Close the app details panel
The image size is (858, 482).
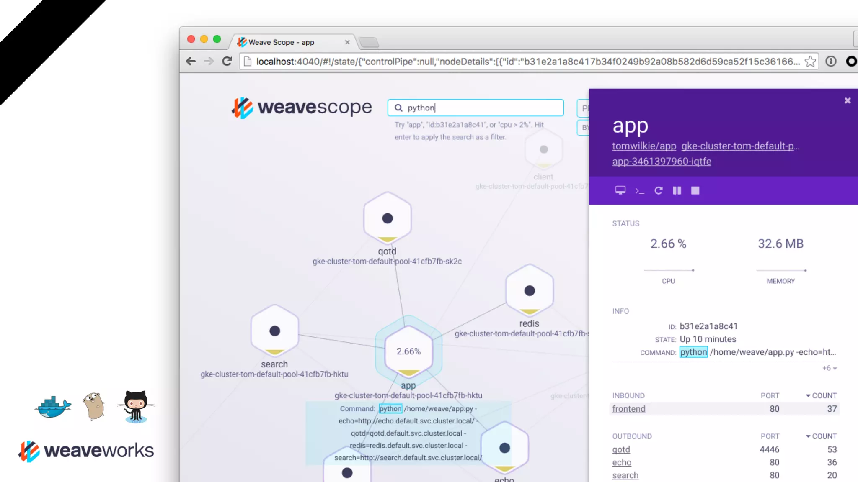[x=847, y=100]
